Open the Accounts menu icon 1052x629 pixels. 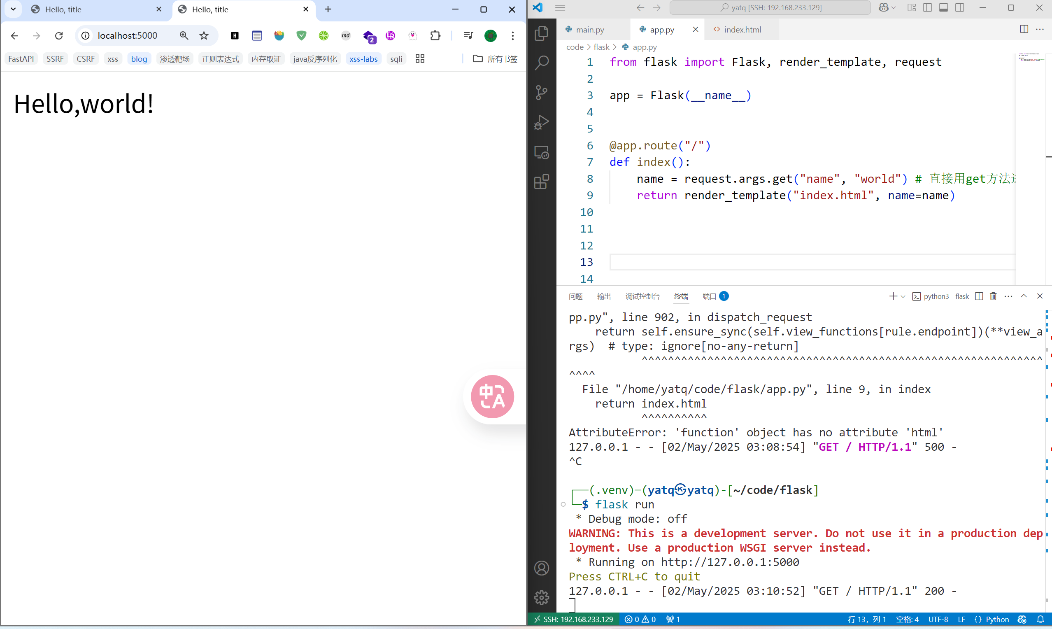pos(542,568)
